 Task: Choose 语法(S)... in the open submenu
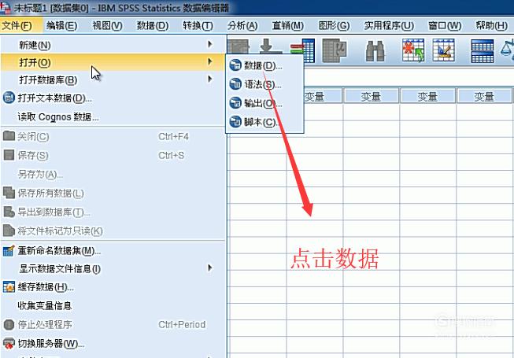point(264,84)
